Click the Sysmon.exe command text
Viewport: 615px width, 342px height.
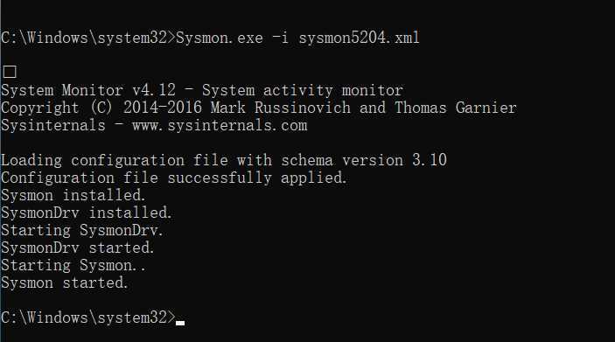point(220,38)
